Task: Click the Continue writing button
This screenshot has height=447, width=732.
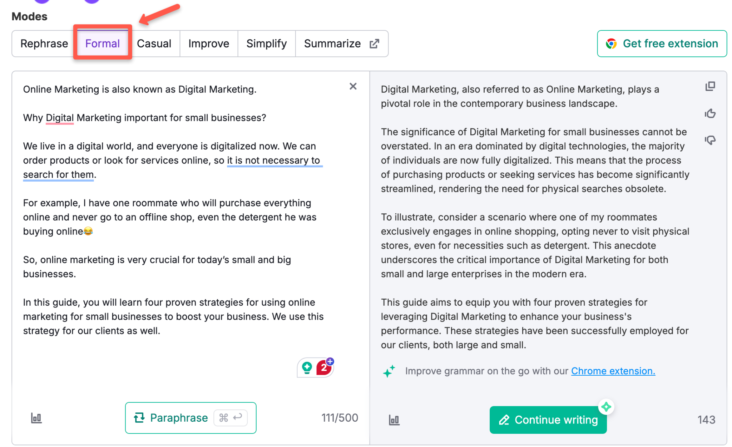Action: click(x=548, y=420)
